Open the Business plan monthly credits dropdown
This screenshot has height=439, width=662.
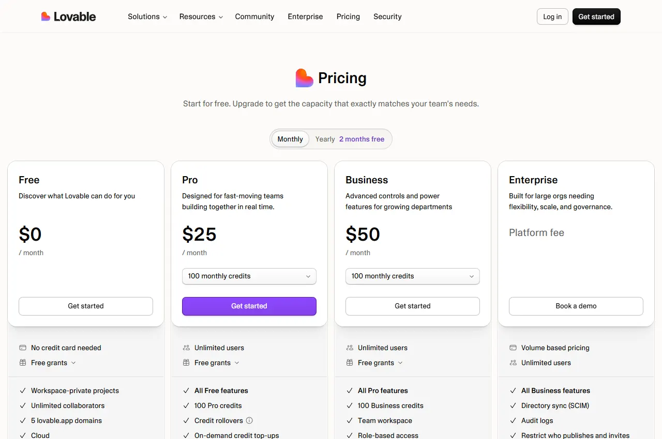click(413, 276)
